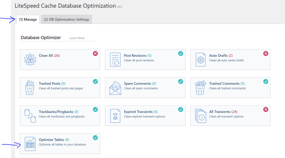Open the Learn More link

click(77, 38)
